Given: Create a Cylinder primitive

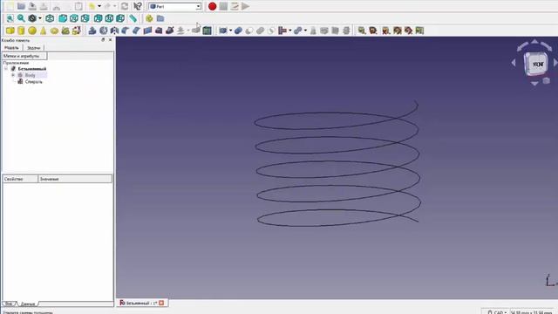Looking at the screenshot, I should 21,31.
